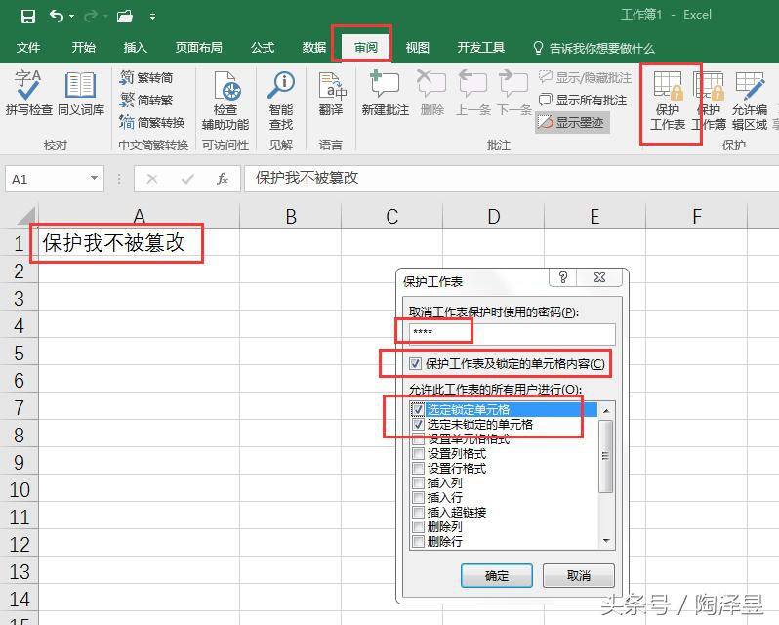This screenshot has width=779, height=625.
Task: Click the password field in dialog
Action: (512, 333)
